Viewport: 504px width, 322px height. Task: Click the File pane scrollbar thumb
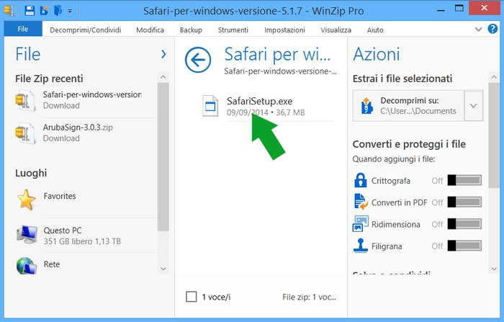coord(163,157)
